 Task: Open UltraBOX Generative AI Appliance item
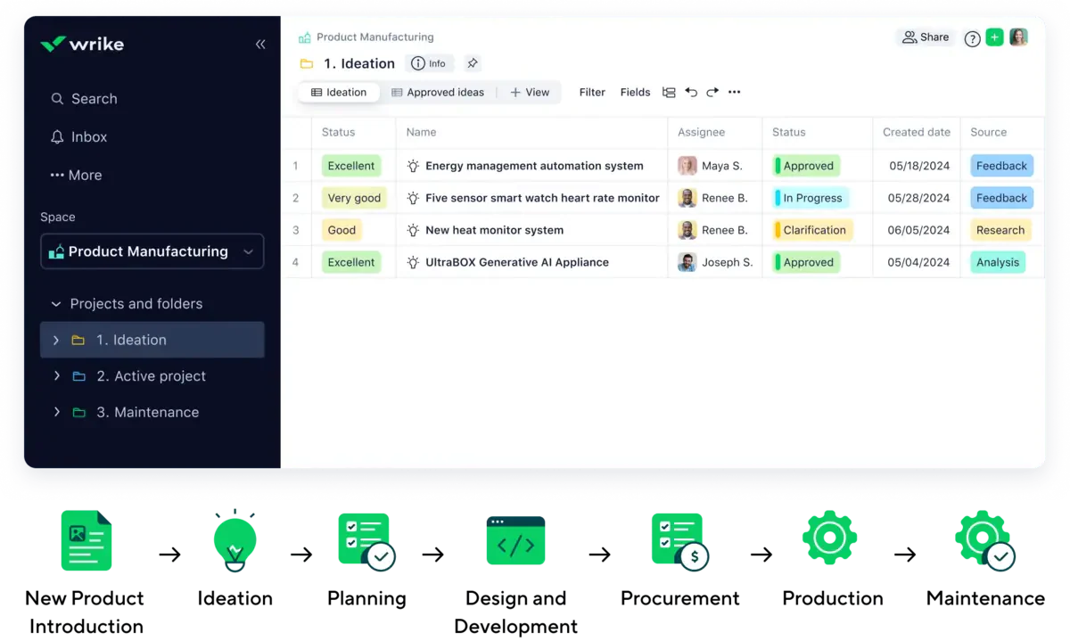coord(517,262)
